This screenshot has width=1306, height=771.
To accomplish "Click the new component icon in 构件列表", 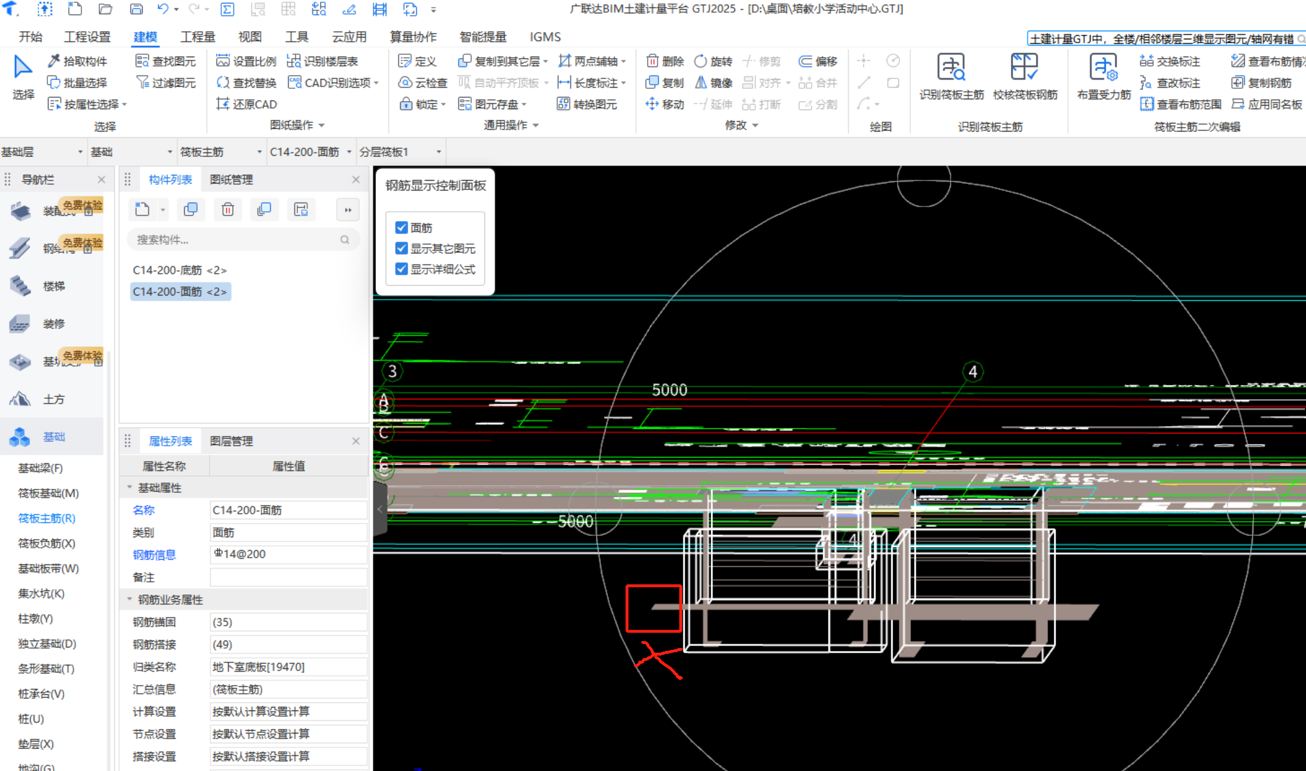I will click(142, 209).
